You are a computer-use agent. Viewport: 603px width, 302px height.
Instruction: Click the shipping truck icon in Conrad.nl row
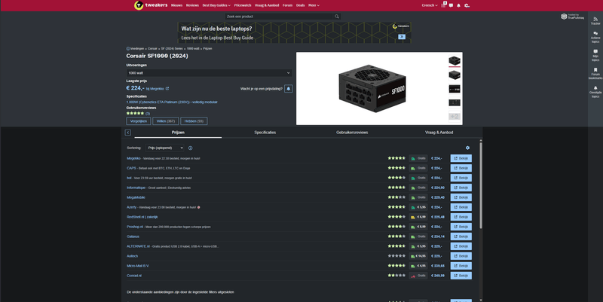(413, 276)
